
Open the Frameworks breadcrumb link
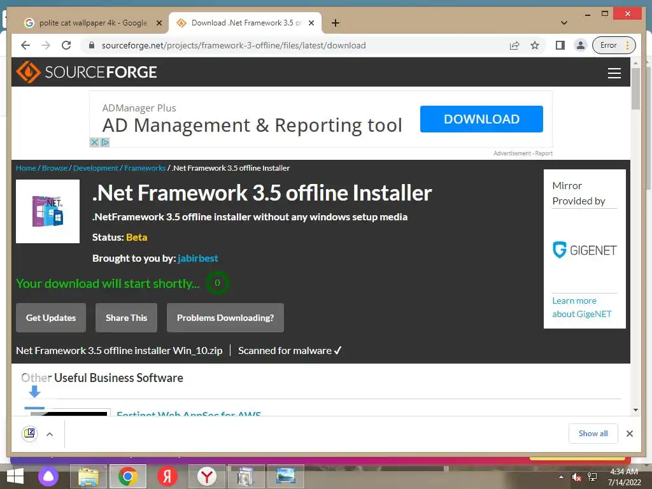tap(145, 168)
